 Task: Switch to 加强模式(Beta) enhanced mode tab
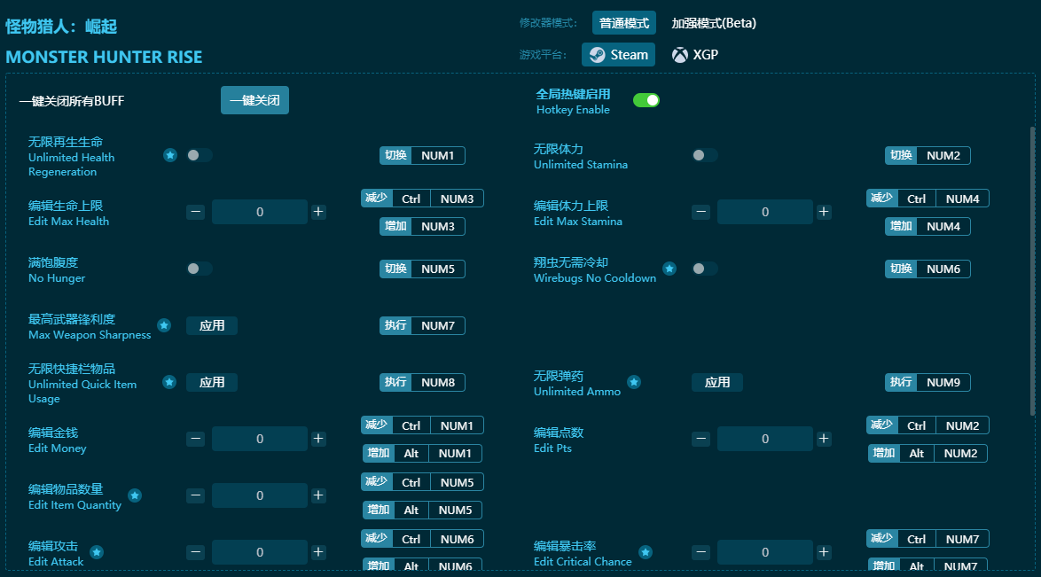click(x=713, y=23)
